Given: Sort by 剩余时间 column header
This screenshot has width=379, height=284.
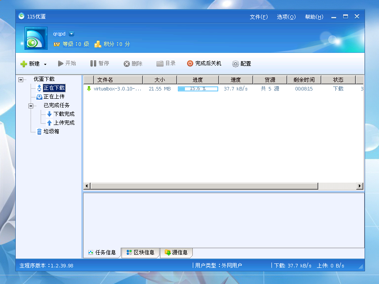Looking at the screenshot, I should tap(304, 80).
